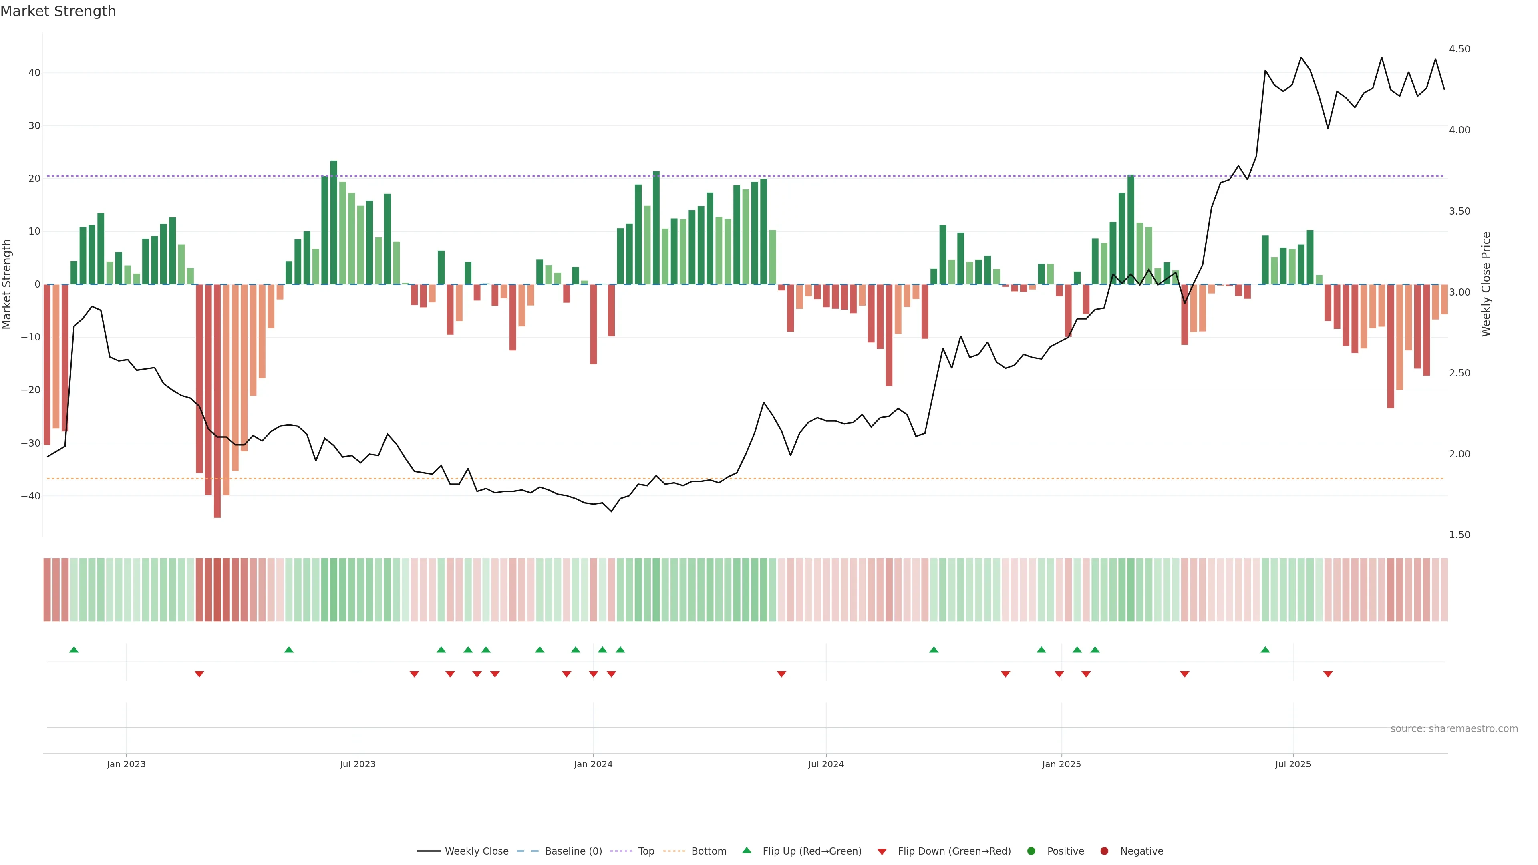Click the tallest green bar near Jul 2023
The height and width of the screenshot is (865, 1538).
pyautogui.click(x=334, y=222)
